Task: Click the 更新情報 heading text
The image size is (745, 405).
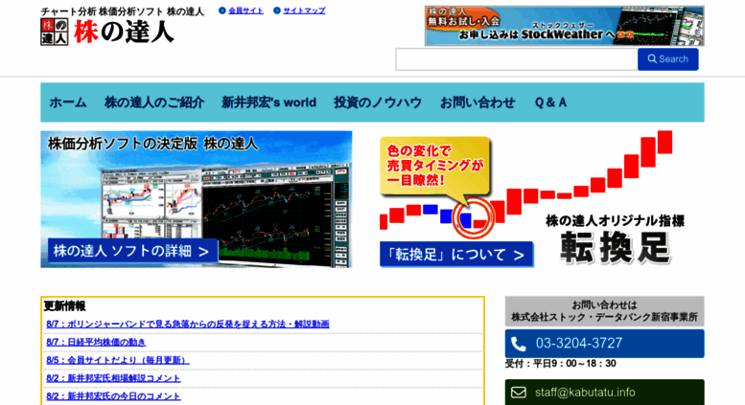Action: 64,306
